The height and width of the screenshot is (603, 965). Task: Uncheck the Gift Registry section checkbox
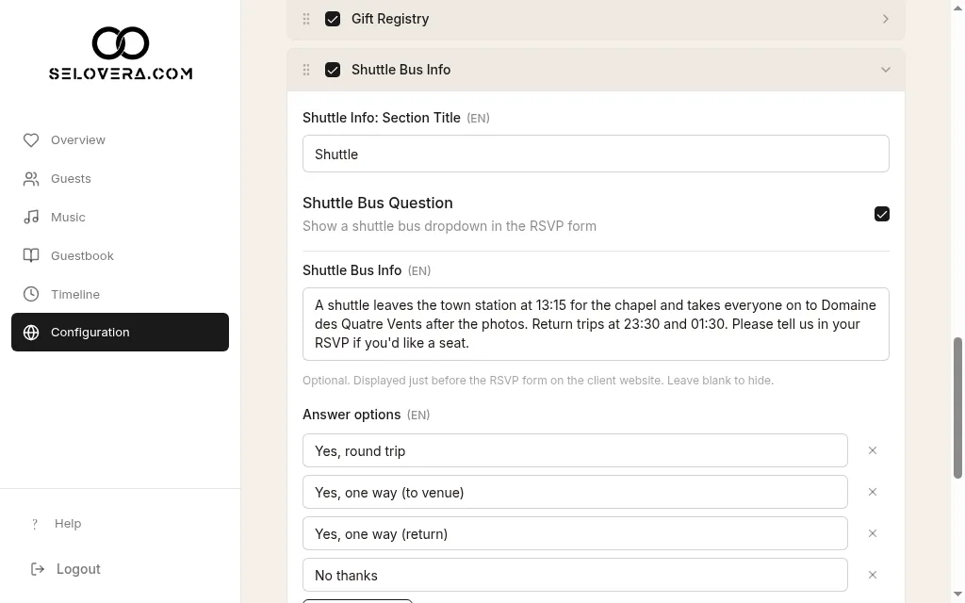pos(333,19)
